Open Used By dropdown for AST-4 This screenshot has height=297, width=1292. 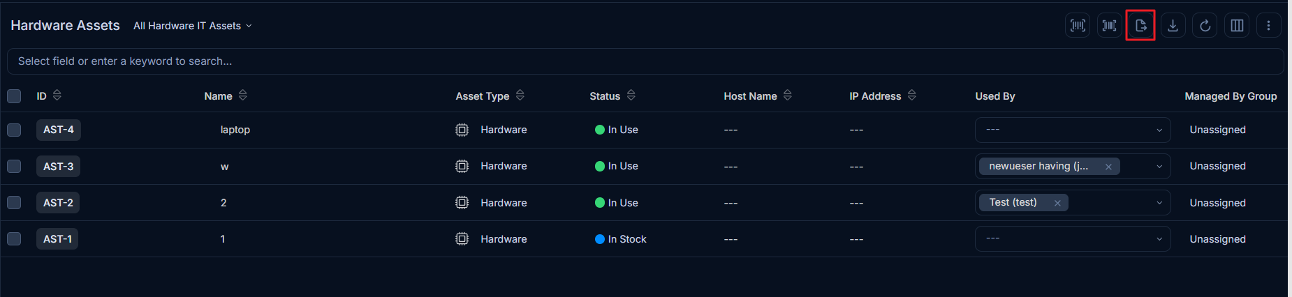pyautogui.click(x=1073, y=130)
